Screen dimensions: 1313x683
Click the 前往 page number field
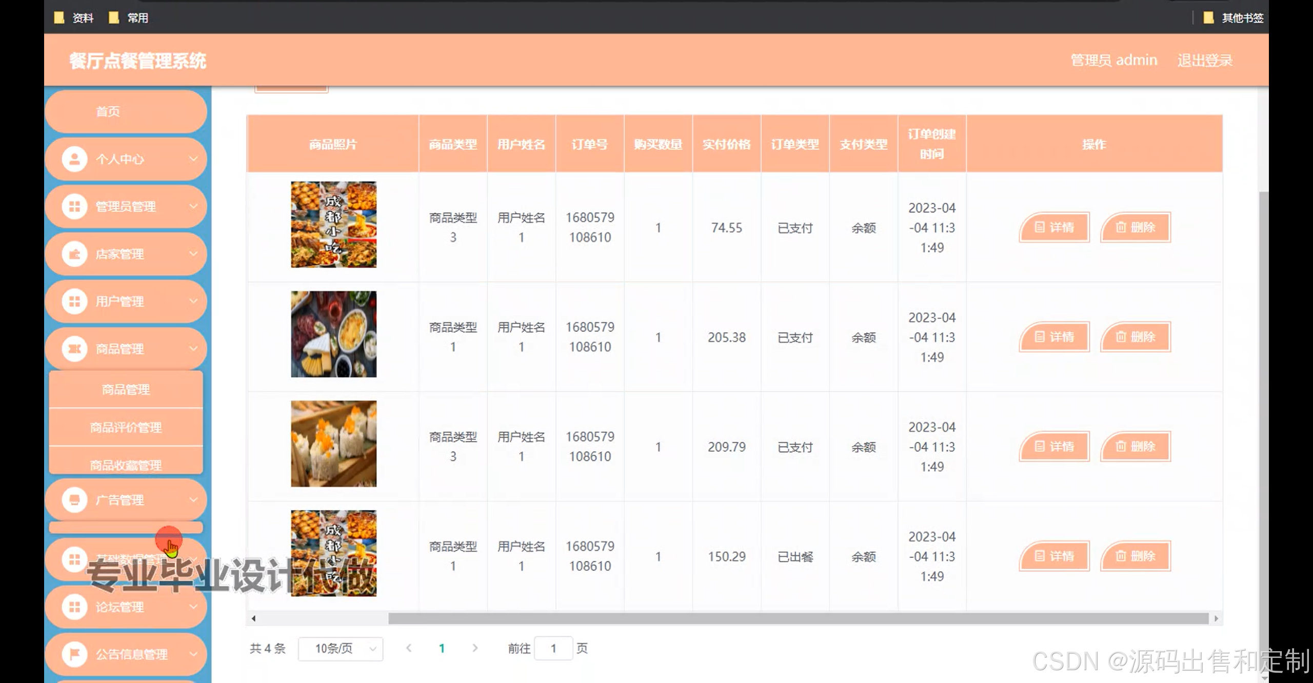pyautogui.click(x=553, y=649)
